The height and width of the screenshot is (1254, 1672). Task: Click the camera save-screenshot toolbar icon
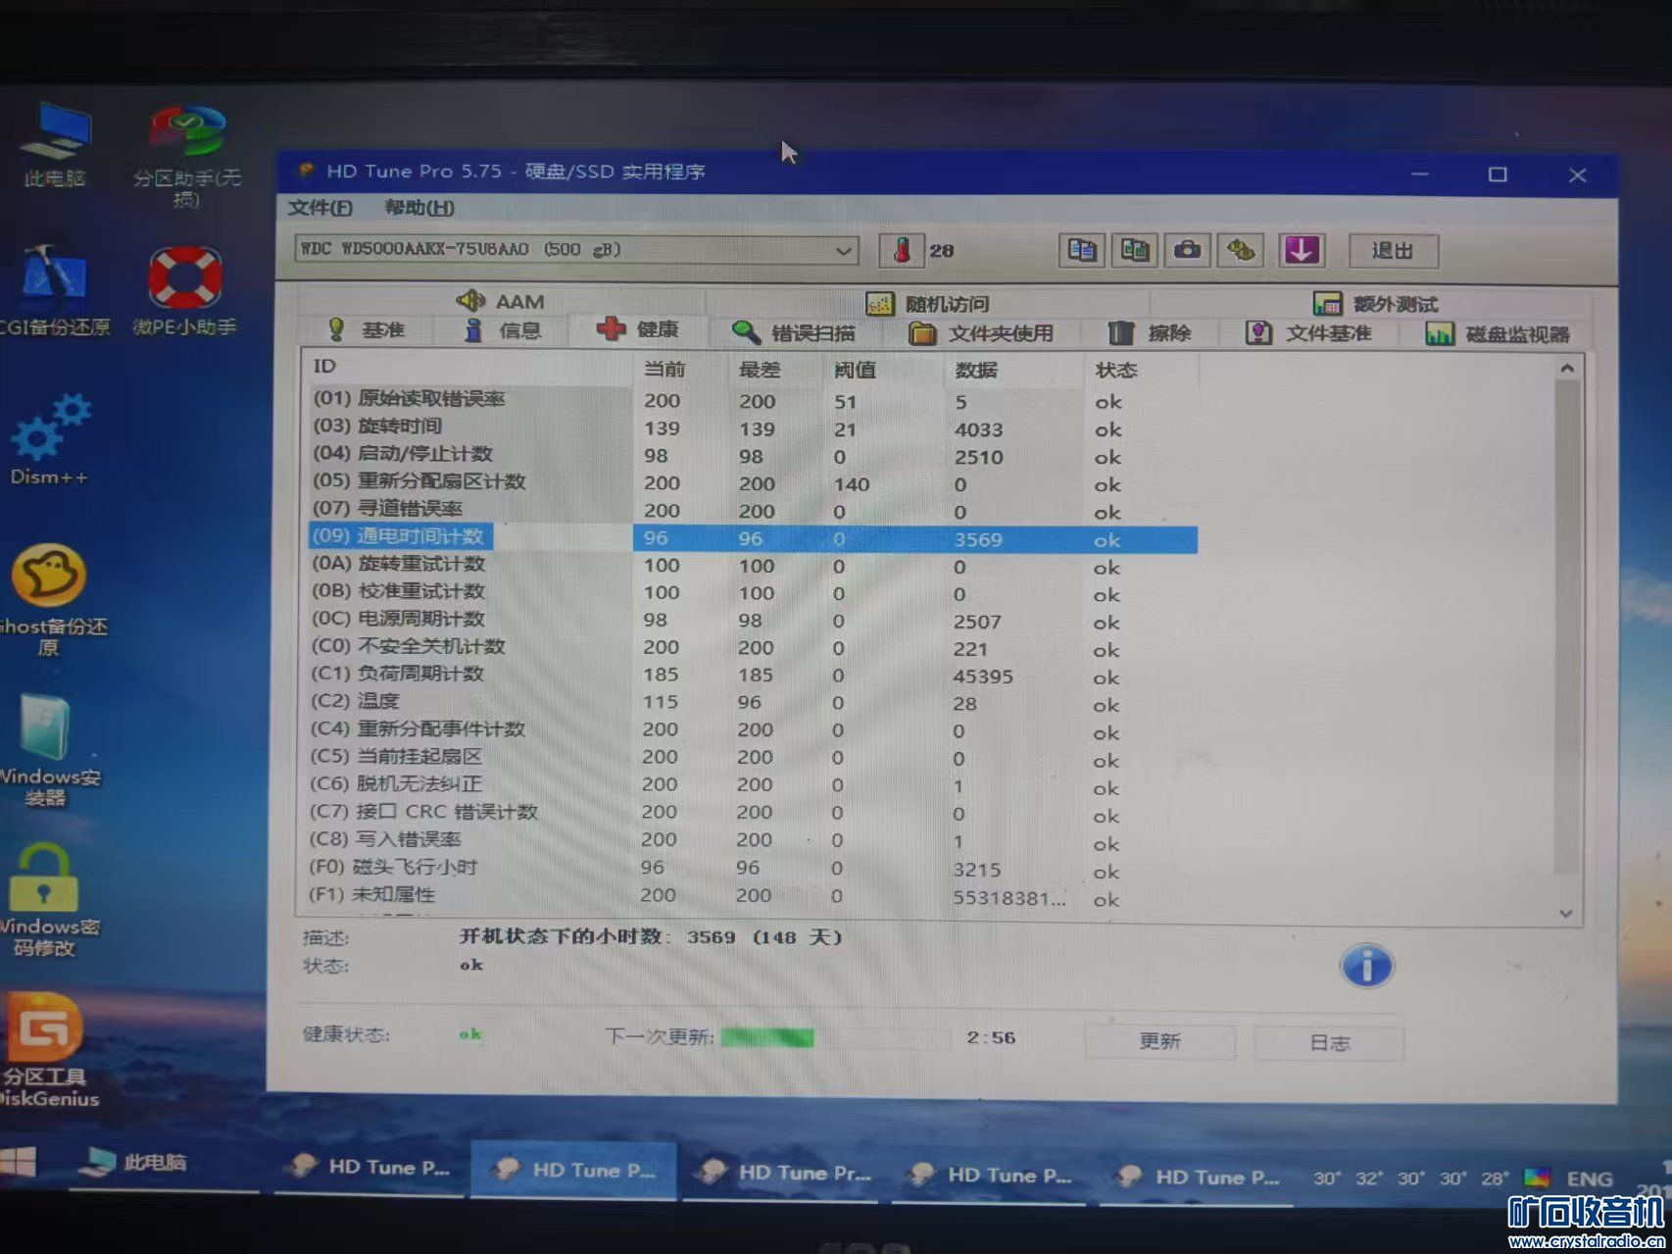click(1187, 250)
